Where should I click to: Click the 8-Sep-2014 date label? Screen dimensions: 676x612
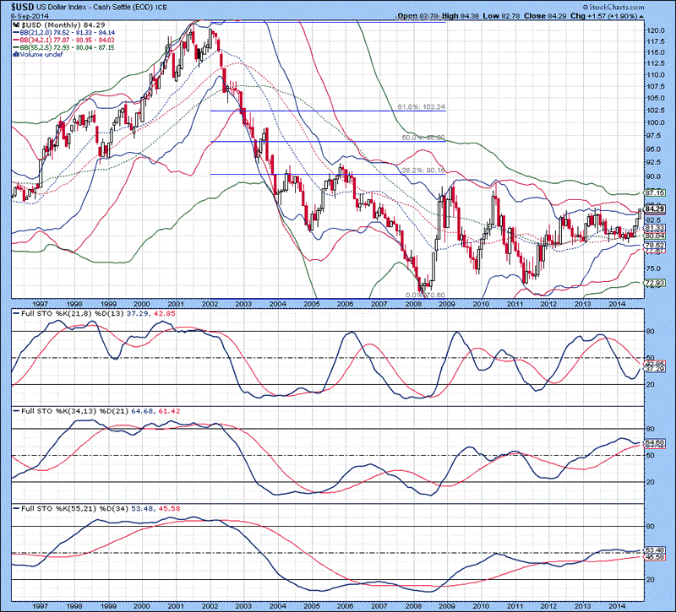[x=29, y=16]
